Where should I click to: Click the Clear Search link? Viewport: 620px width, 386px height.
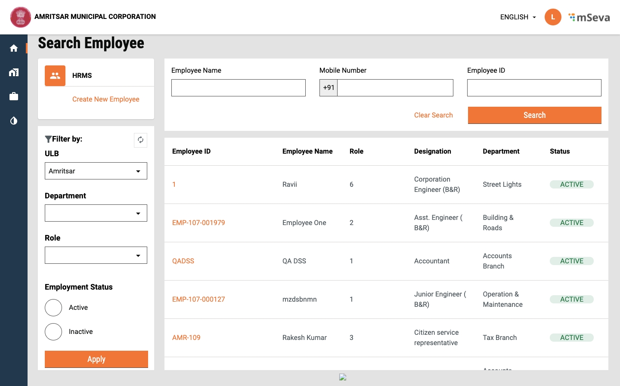(x=433, y=115)
